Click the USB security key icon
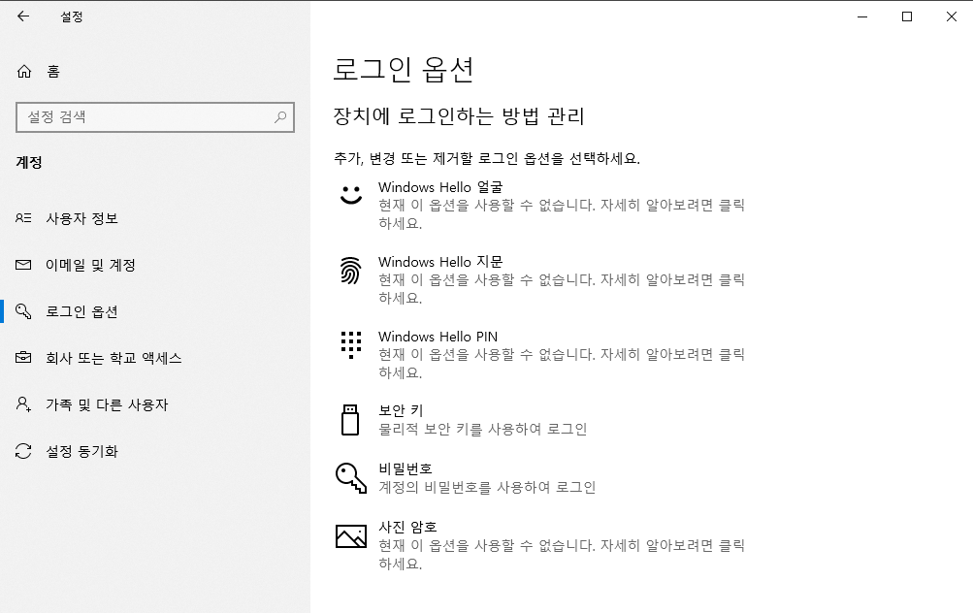The image size is (973, 613). (x=350, y=419)
